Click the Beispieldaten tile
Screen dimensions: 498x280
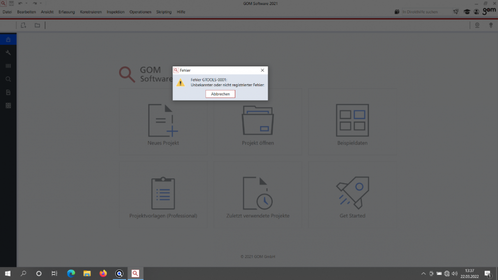(352, 122)
